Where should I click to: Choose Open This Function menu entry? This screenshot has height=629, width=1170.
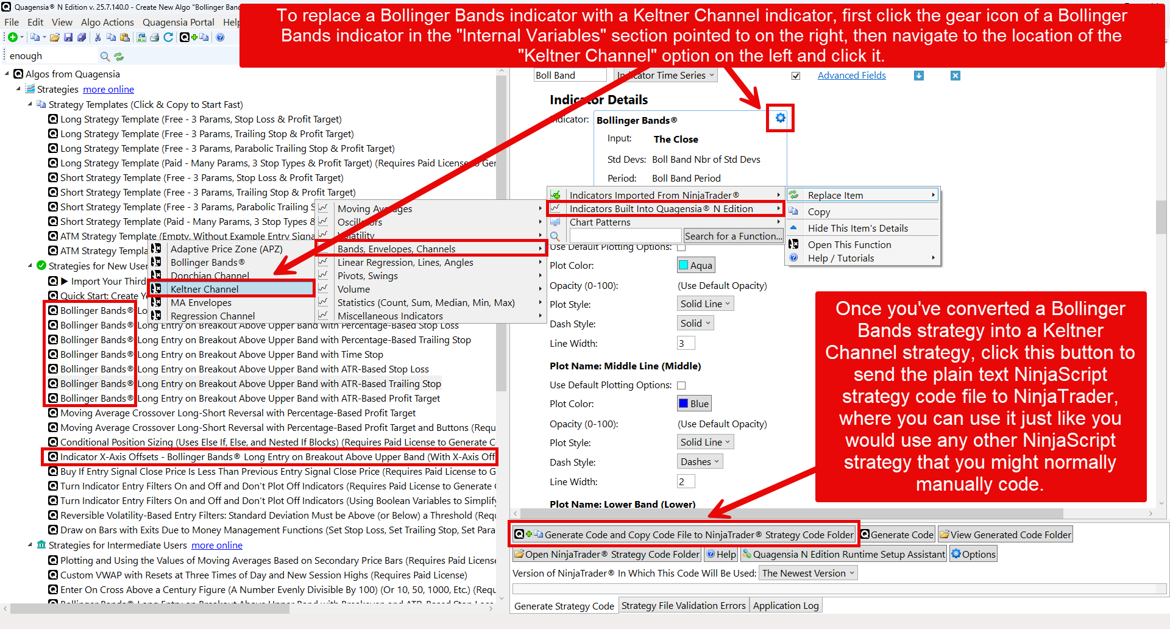[863, 244]
